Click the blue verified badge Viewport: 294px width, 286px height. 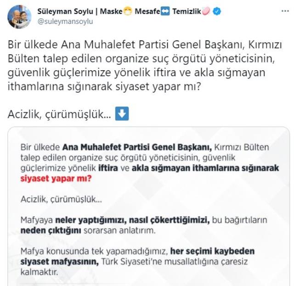[x=217, y=12]
